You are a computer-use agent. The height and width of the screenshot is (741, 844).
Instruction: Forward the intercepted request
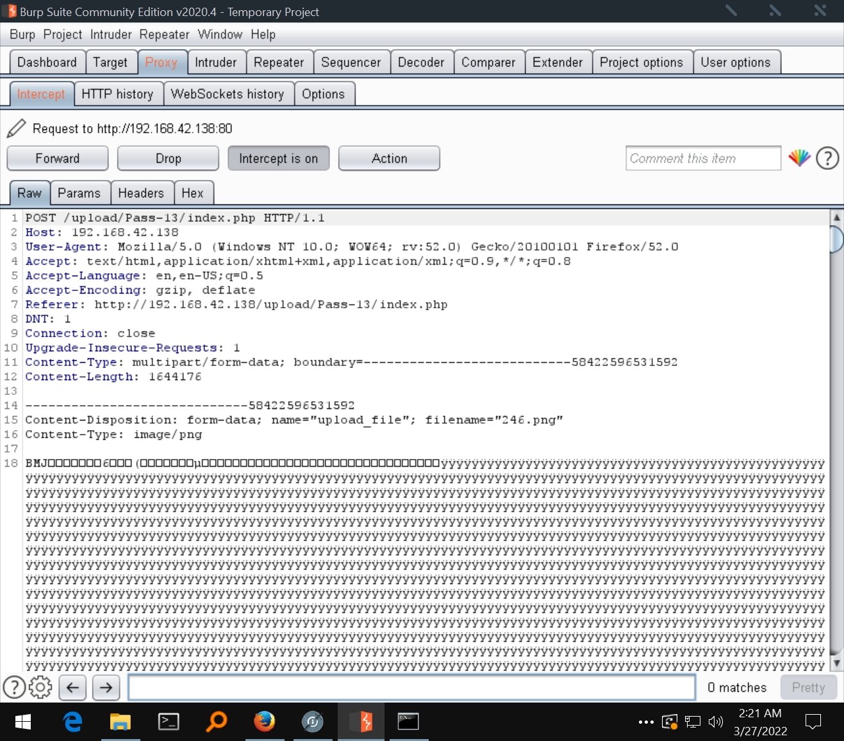pos(58,158)
